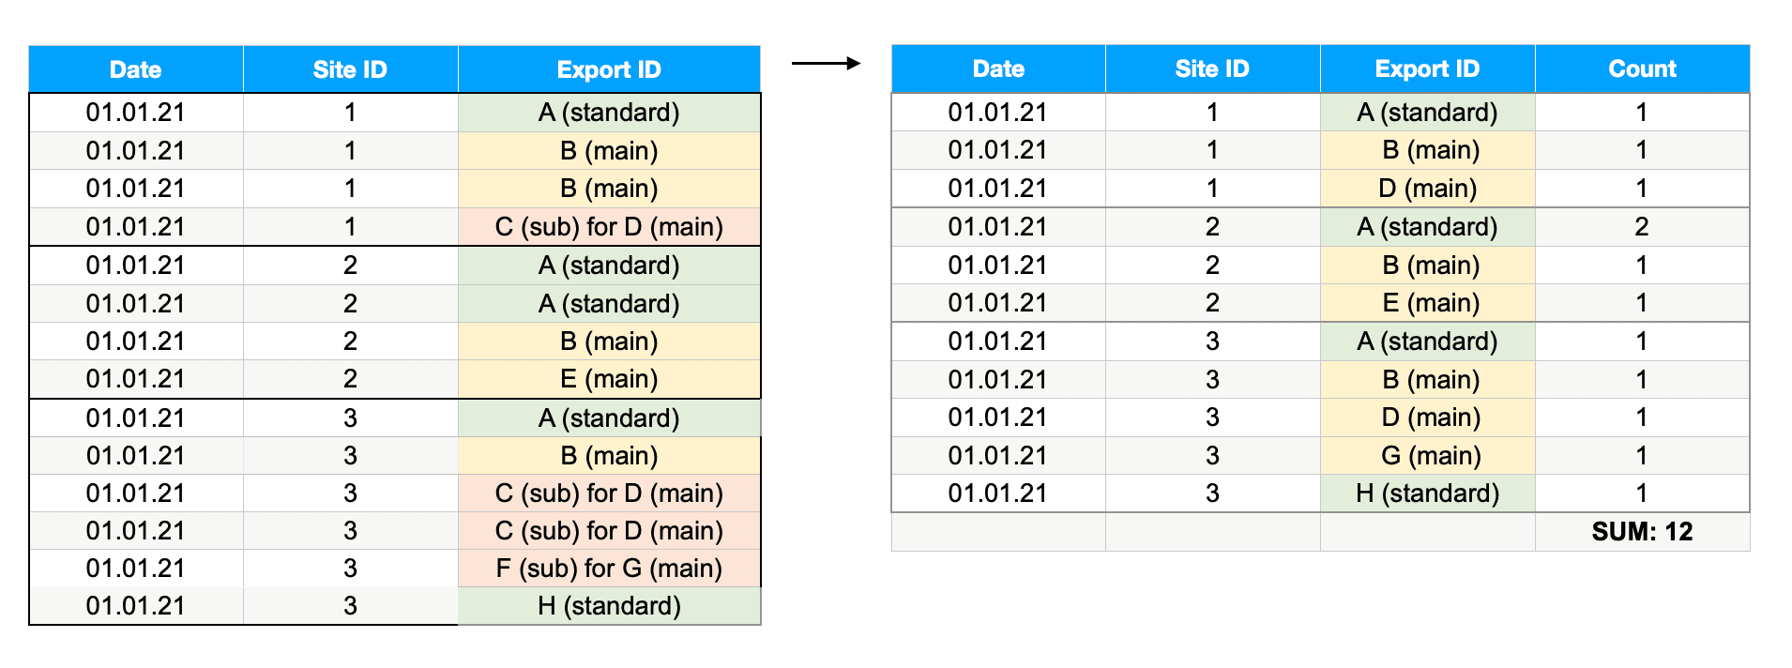Click the Count cell showing 2

(1642, 227)
